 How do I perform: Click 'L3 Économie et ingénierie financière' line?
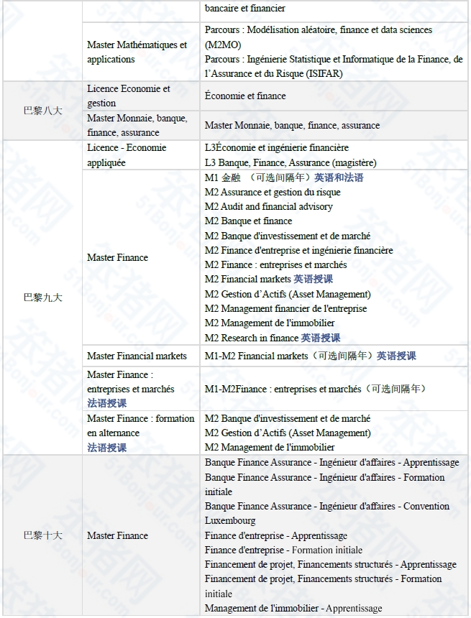(x=277, y=148)
